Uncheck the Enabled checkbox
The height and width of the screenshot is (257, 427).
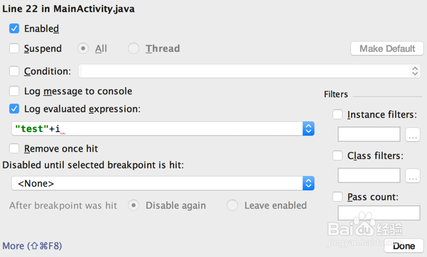(15, 29)
